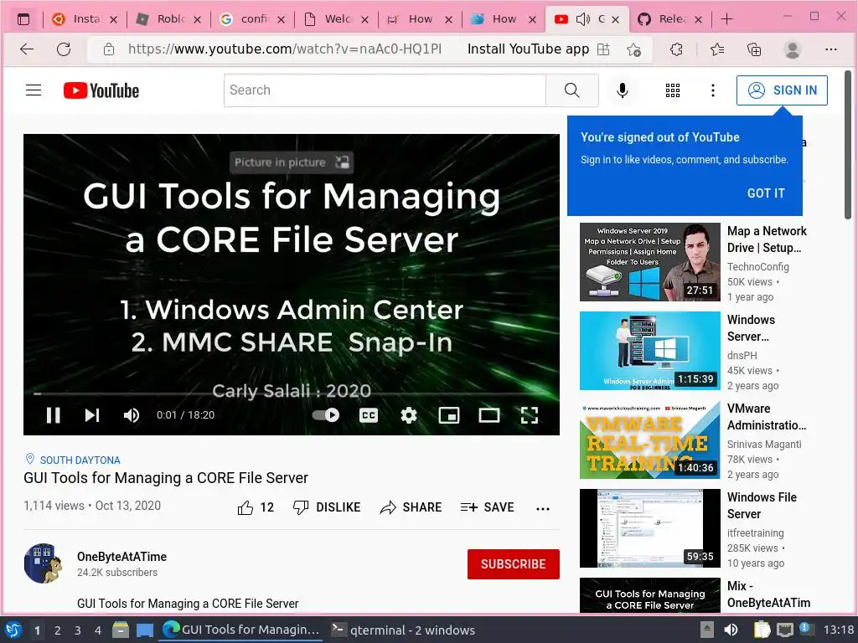Open more actions ellipsis under video
The width and height of the screenshot is (858, 643).
543,508
